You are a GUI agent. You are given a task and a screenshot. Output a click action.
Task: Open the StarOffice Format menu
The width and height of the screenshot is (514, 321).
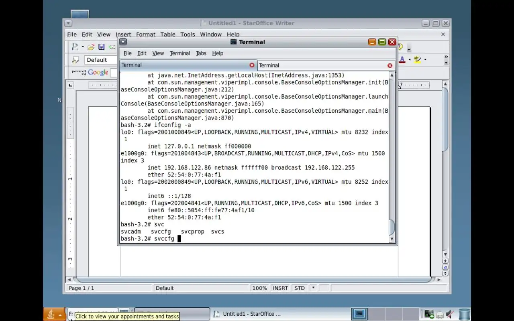[146, 35]
